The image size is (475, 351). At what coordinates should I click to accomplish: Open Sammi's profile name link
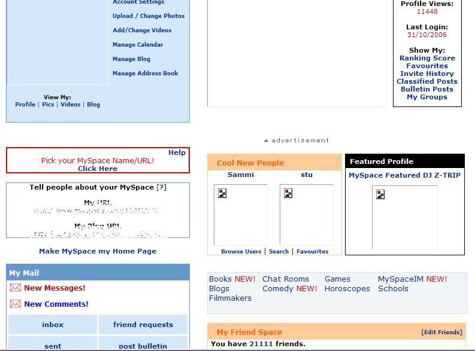[241, 175]
